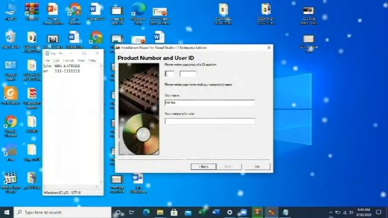This screenshot has width=388, height=218.
Task: Open Notepad's Help menu
Action: [92, 61]
